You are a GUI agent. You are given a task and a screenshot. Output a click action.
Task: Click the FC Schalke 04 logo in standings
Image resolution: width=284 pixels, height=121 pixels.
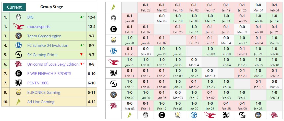tap(18, 46)
